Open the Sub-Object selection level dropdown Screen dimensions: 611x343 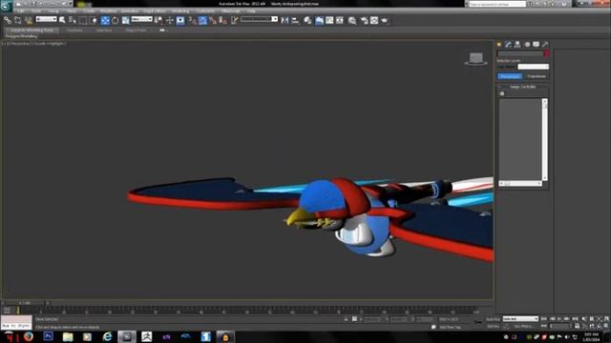click(x=533, y=67)
